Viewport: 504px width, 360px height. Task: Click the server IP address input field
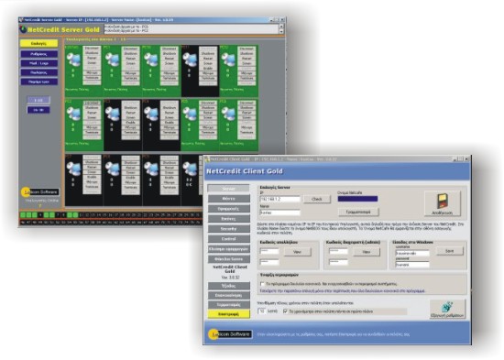[x=279, y=200]
